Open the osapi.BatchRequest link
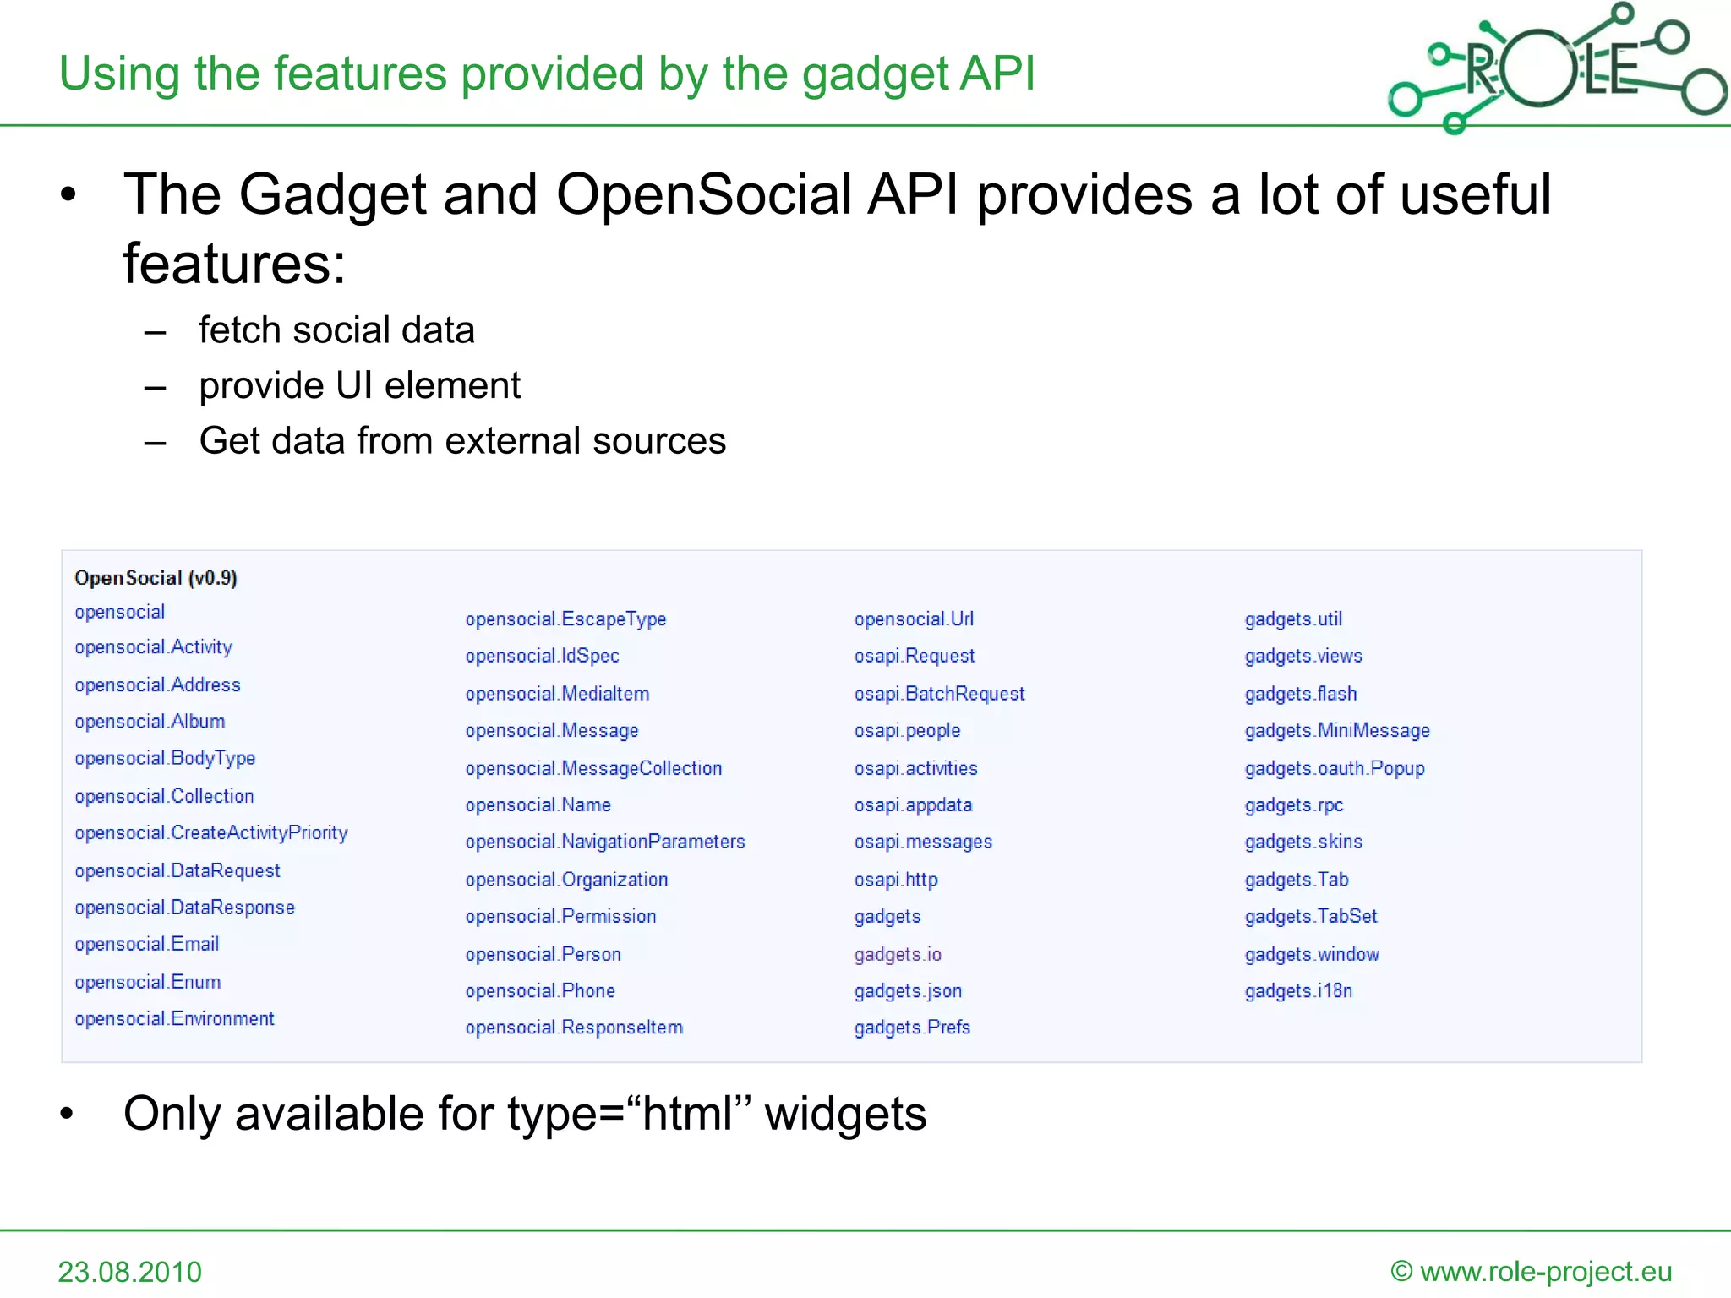Screen dimensions: 1731x1298 tap(939, 694)
